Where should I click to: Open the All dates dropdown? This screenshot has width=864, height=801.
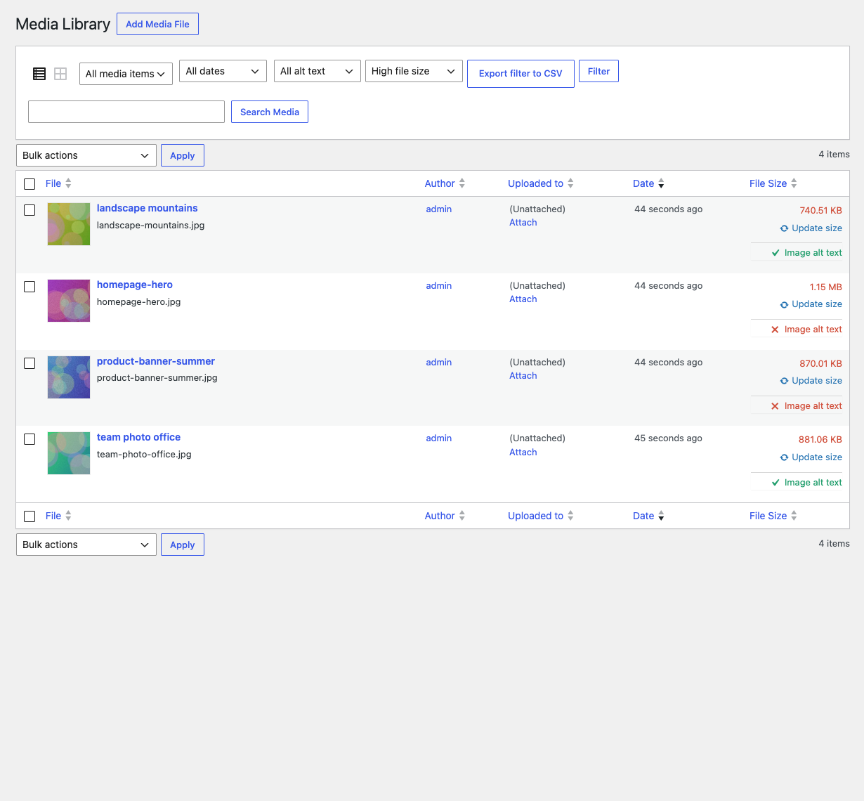[x=223, y=71]
